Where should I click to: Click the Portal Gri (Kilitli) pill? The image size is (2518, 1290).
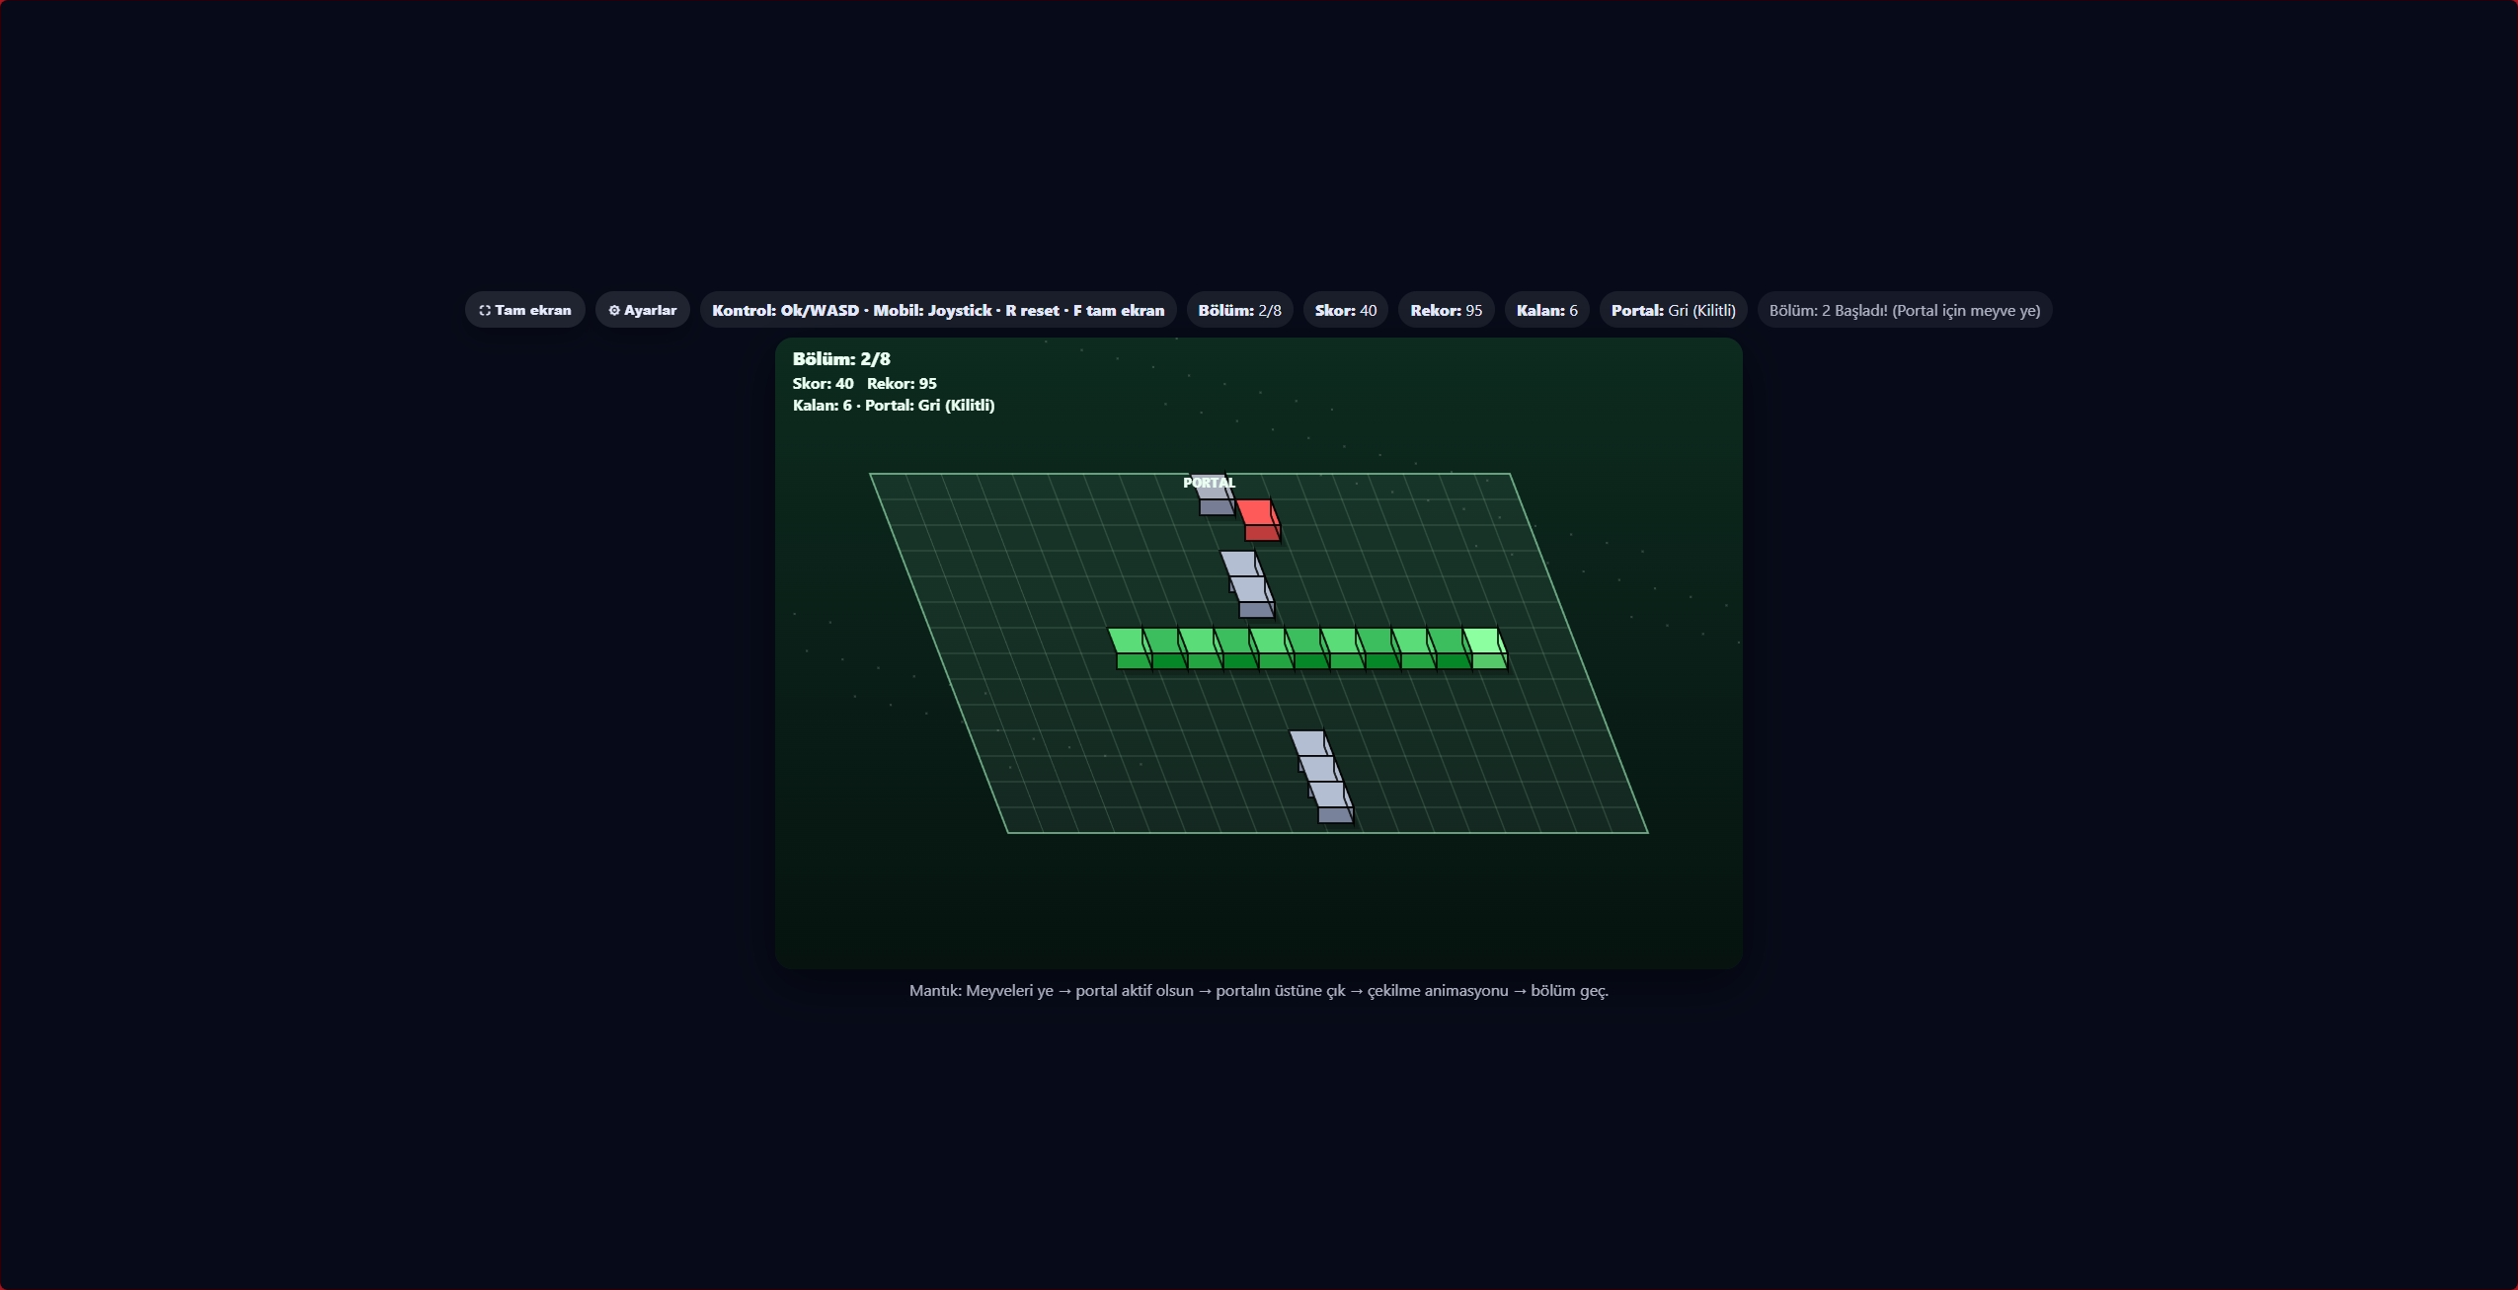(x=1673, y=310)
